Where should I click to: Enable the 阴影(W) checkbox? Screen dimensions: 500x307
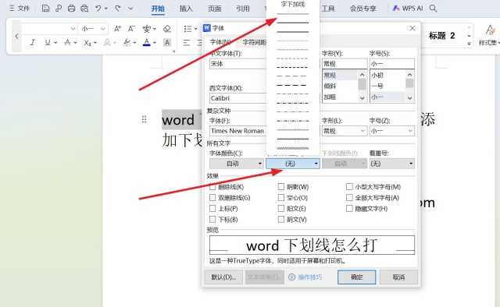[x=281, y=187]
